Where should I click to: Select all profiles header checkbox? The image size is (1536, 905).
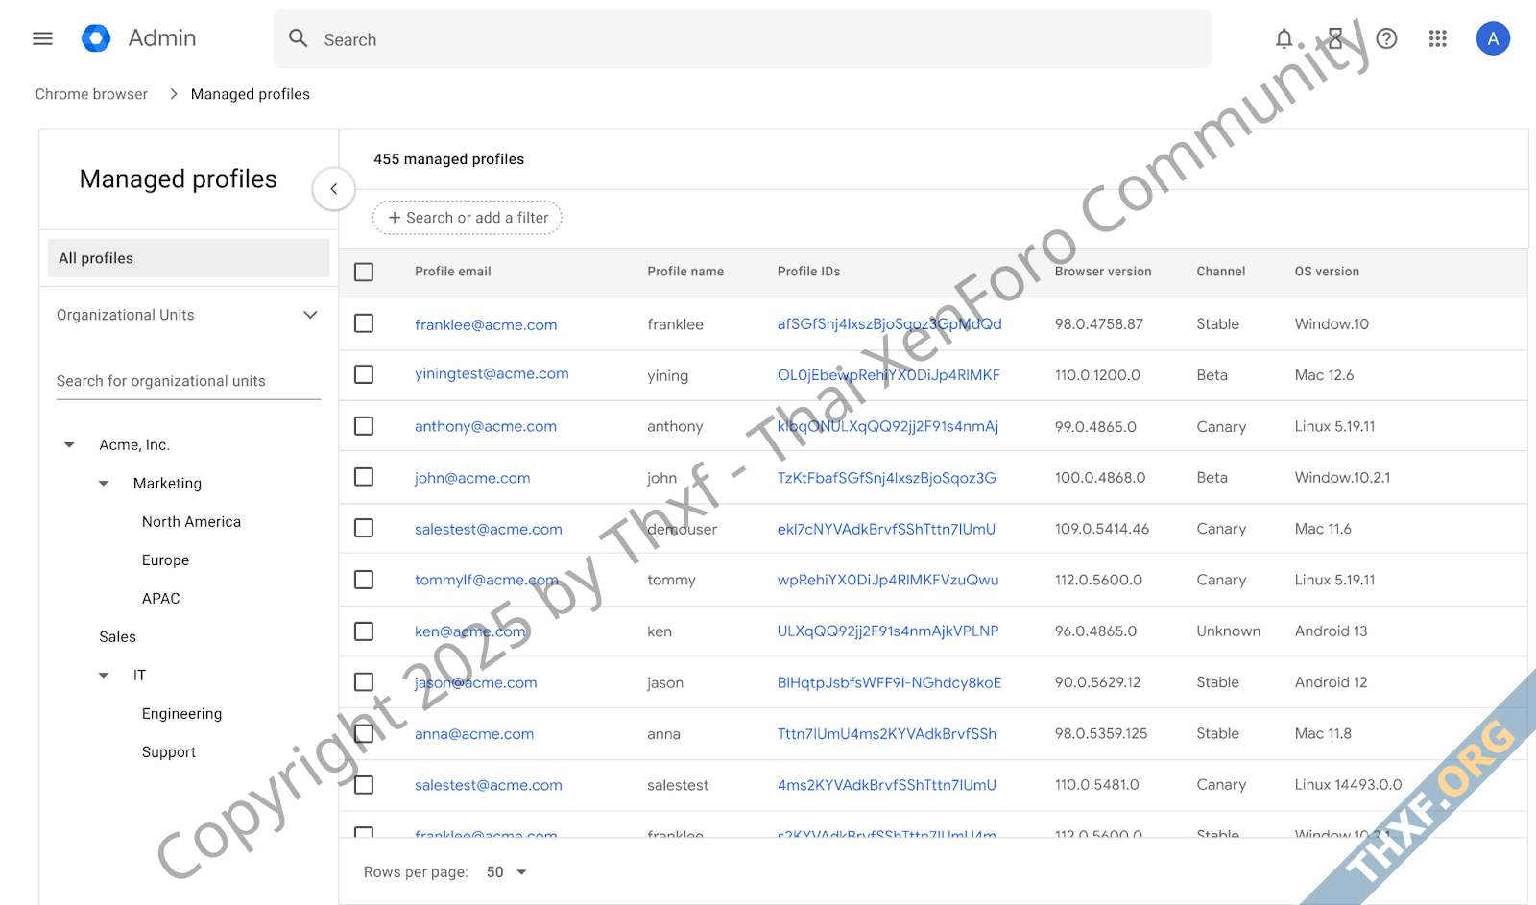pyautogui.click(x=364, y=272)
